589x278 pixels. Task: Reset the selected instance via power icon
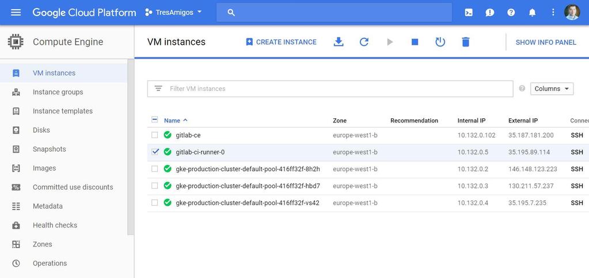(x=440, y=42)
